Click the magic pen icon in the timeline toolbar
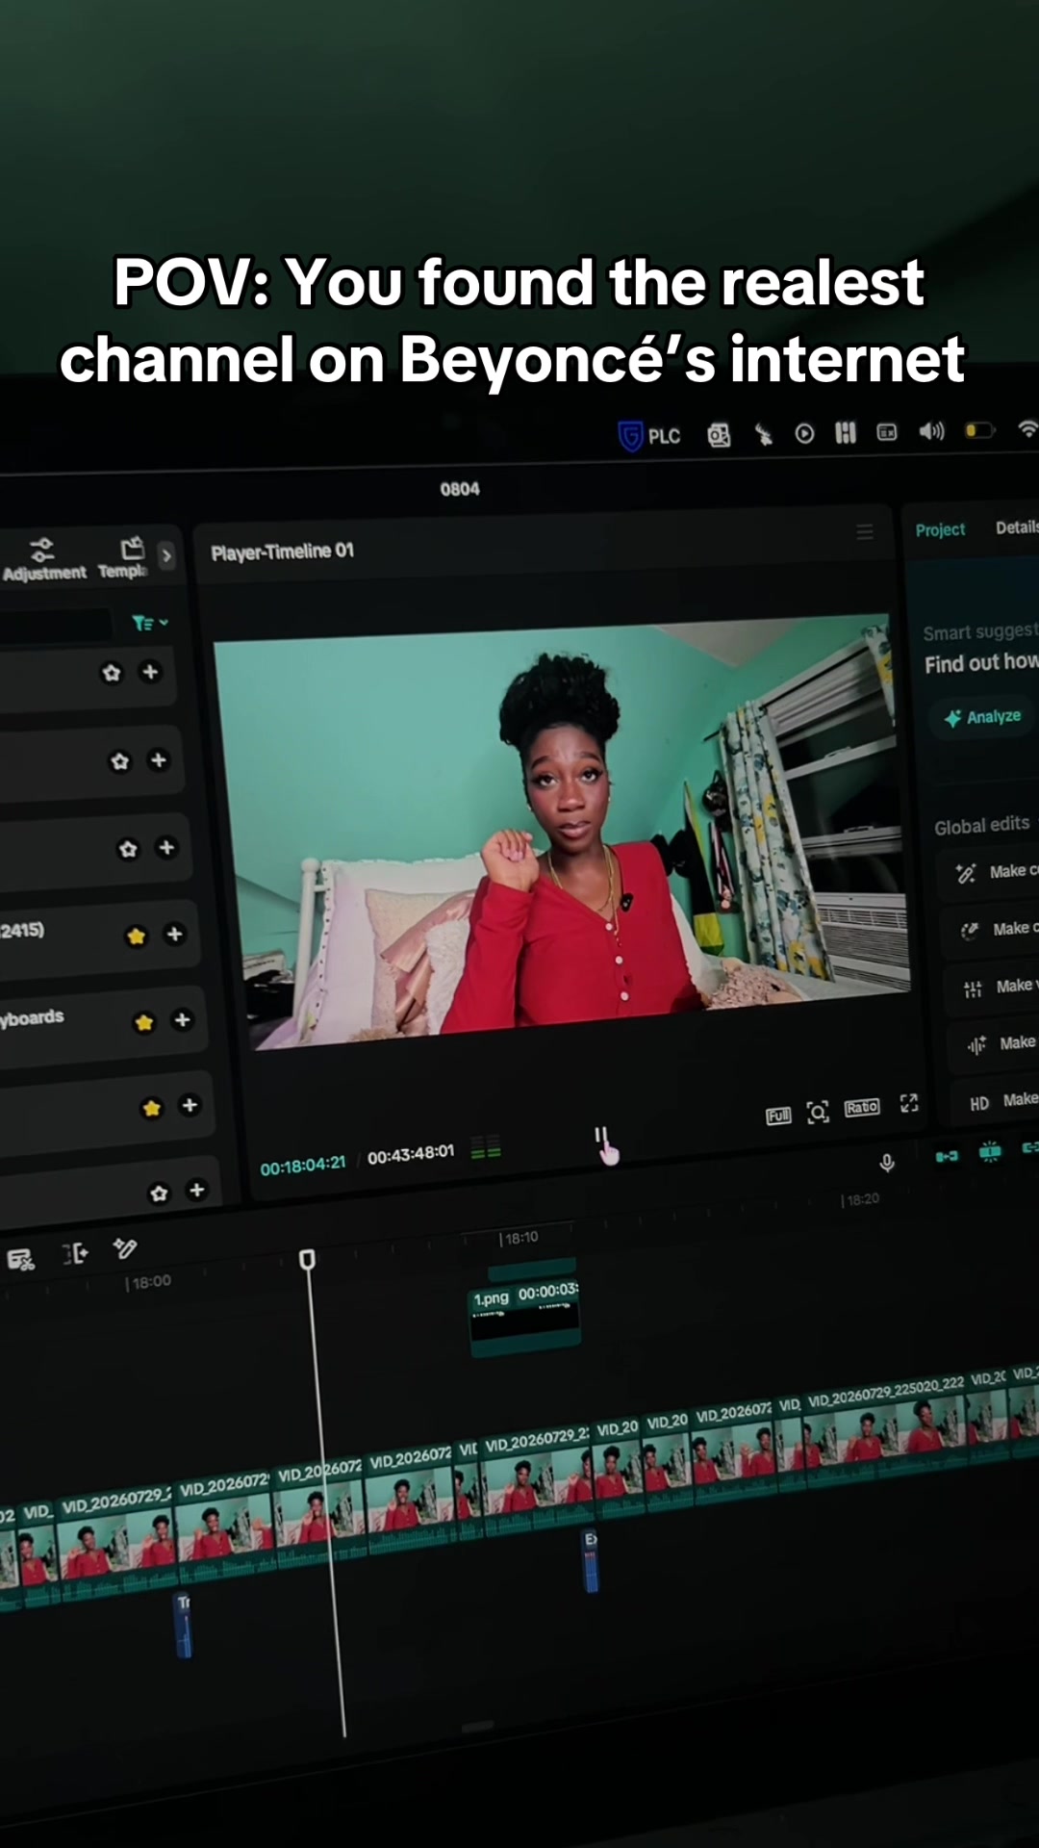The height and width of the screenshot is (1848, 1039). tap(125, 1248)
